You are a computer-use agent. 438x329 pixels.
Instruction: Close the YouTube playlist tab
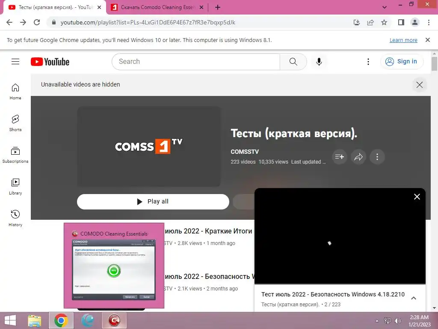[99, 8]
